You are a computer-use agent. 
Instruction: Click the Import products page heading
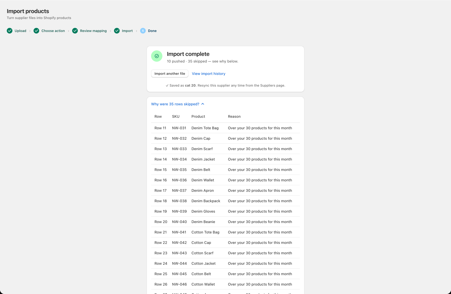[28, 11]
